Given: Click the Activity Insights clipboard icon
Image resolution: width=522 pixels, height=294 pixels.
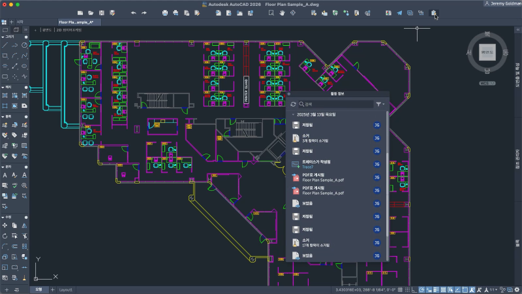Looking at the screenshot, I should pos(433,13).
